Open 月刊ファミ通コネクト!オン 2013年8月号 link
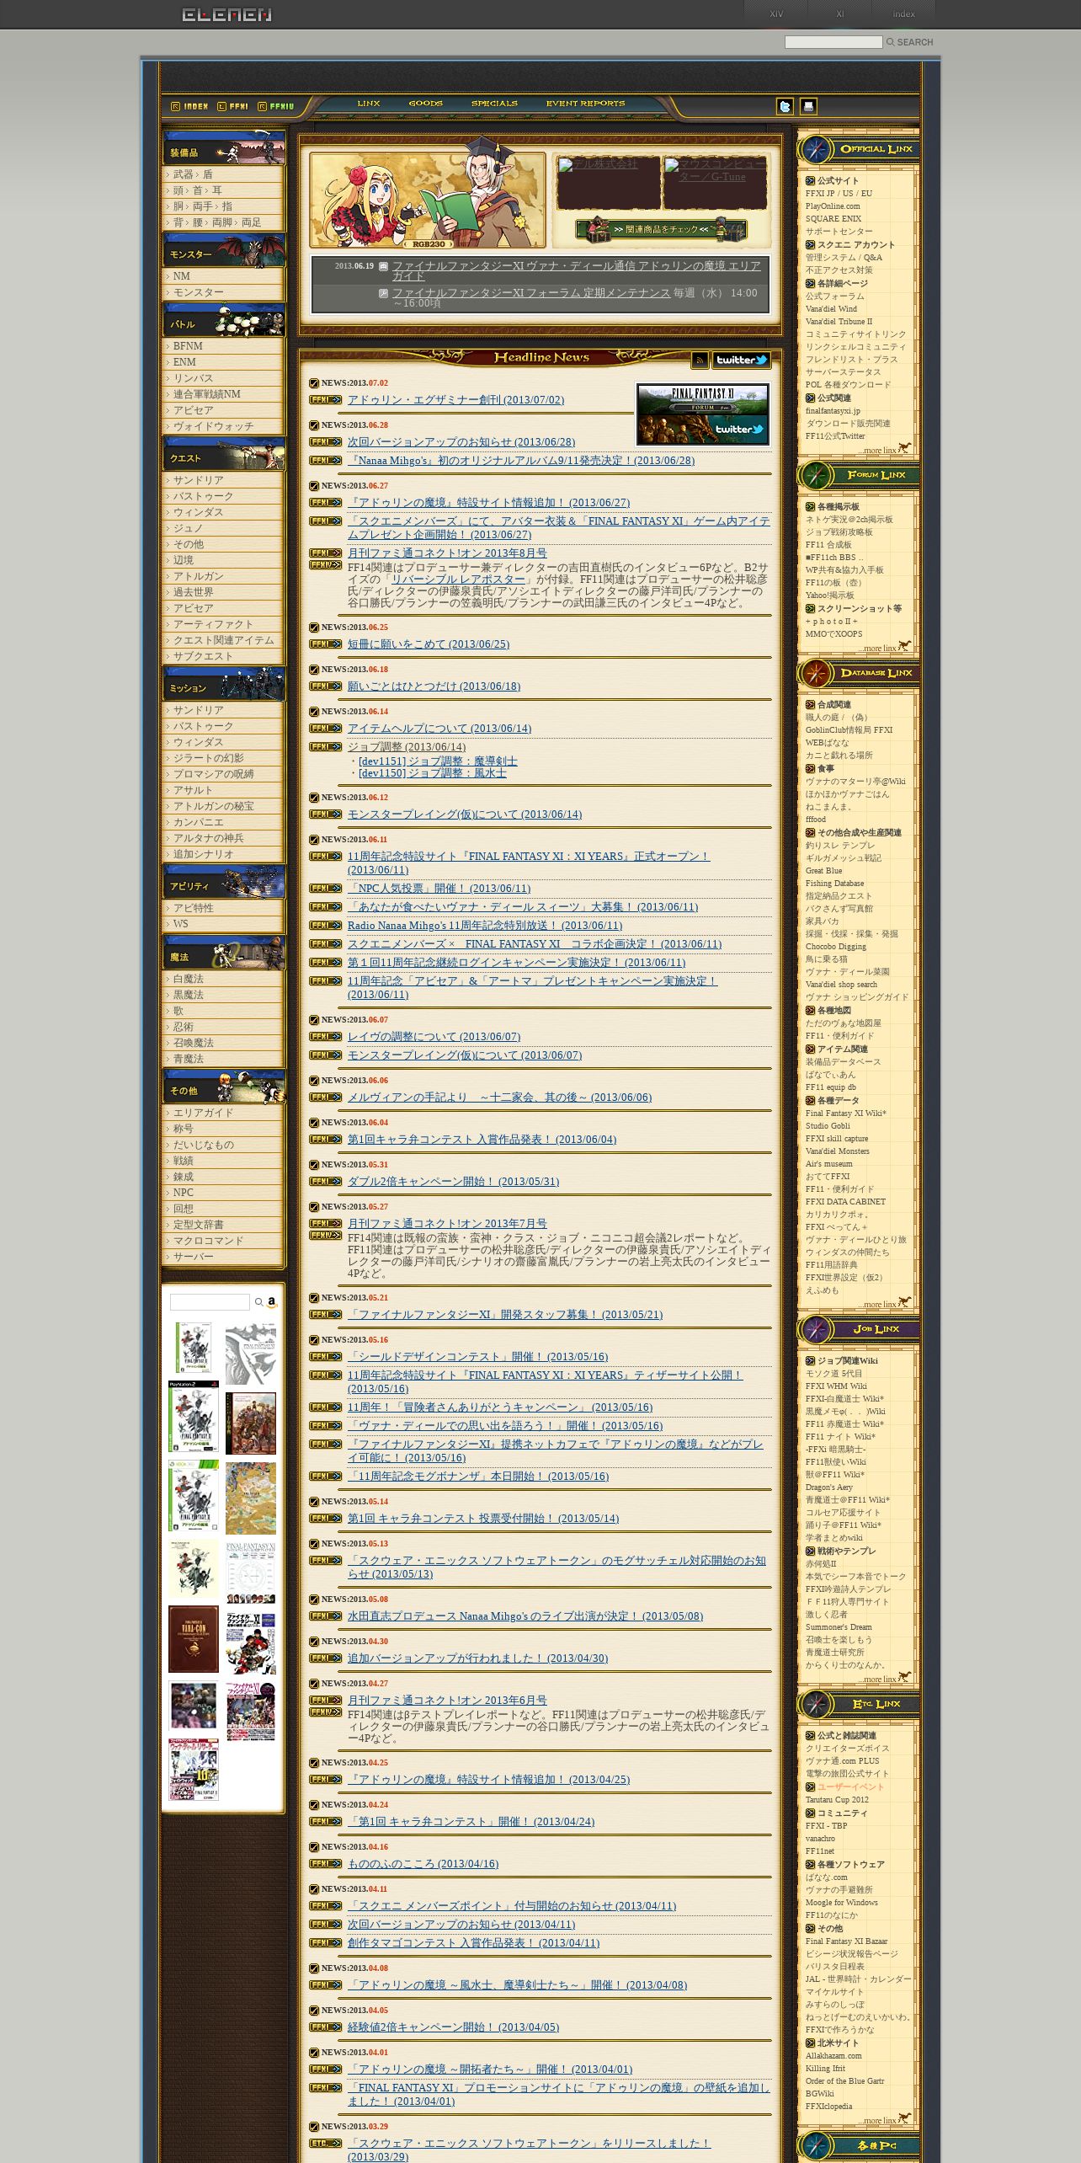 click(x=447, y=553)
